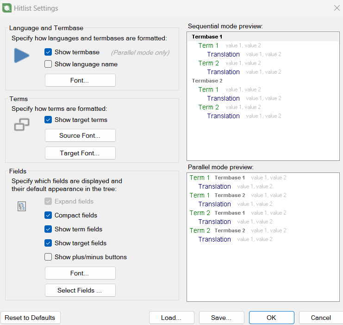
Task: Click Term 2 Termbase 2 row in parallel preview
Action: pos(238,230)
